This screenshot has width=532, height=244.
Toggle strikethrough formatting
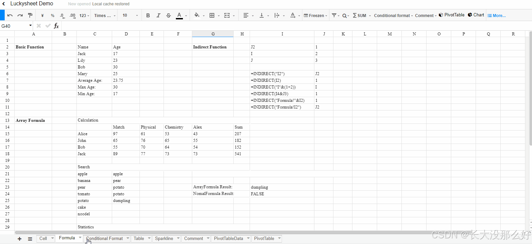pos(169,15)
